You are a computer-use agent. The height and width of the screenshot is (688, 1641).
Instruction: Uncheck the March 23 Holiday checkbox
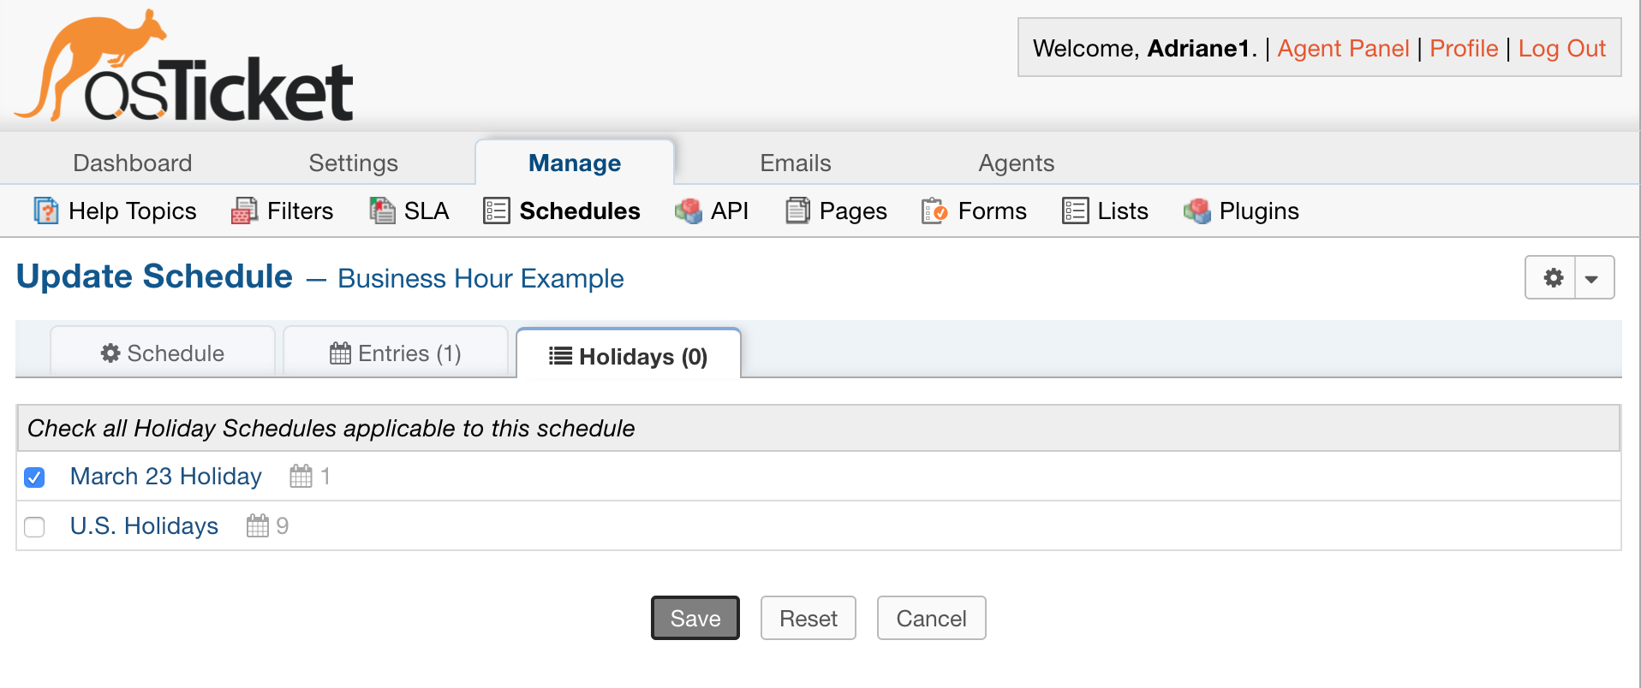[x=34, y=477]
